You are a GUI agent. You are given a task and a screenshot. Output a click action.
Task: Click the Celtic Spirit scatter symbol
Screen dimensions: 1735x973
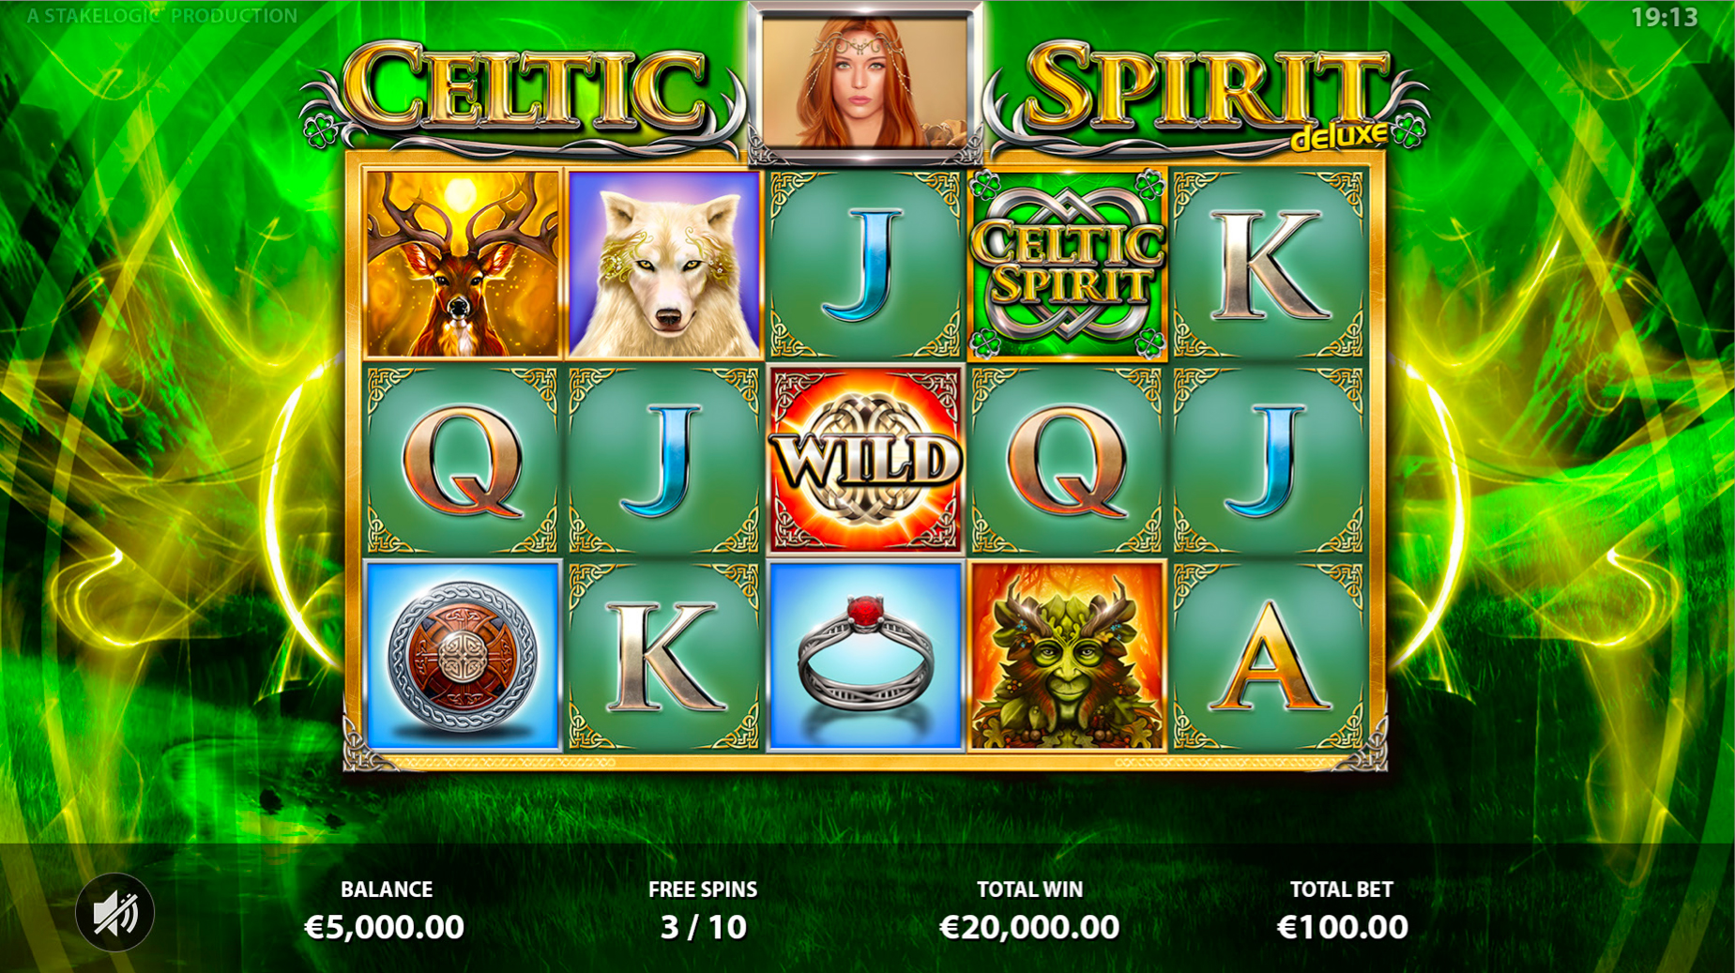[x=1067, y=265]
